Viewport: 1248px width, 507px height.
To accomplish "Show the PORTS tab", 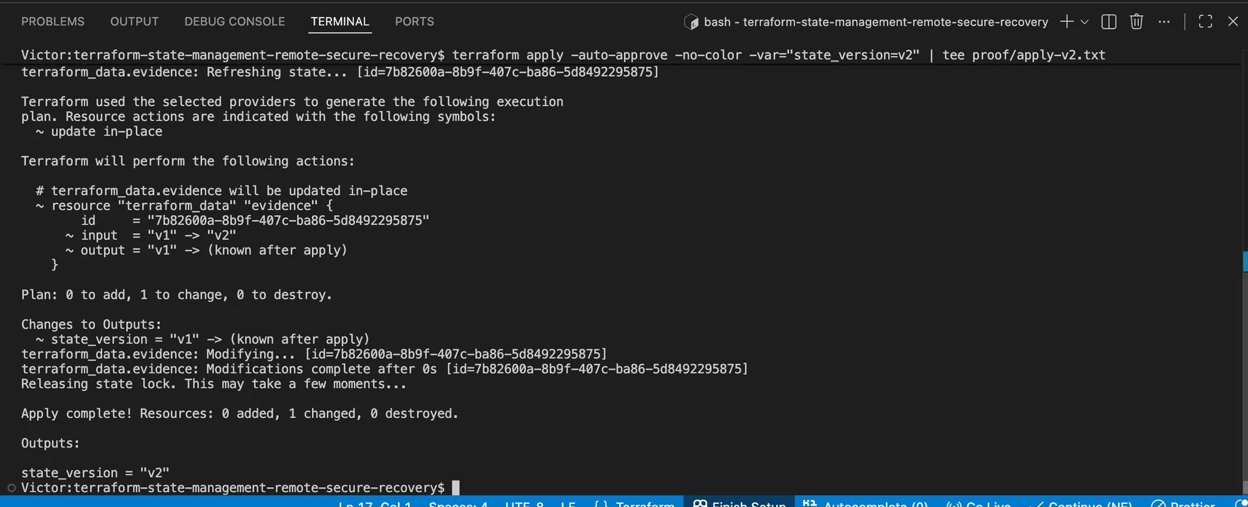I will point(414,21).
